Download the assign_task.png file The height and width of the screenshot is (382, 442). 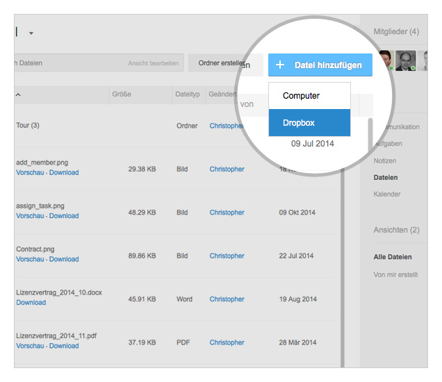pyautogui.click(x=64, y=216)
